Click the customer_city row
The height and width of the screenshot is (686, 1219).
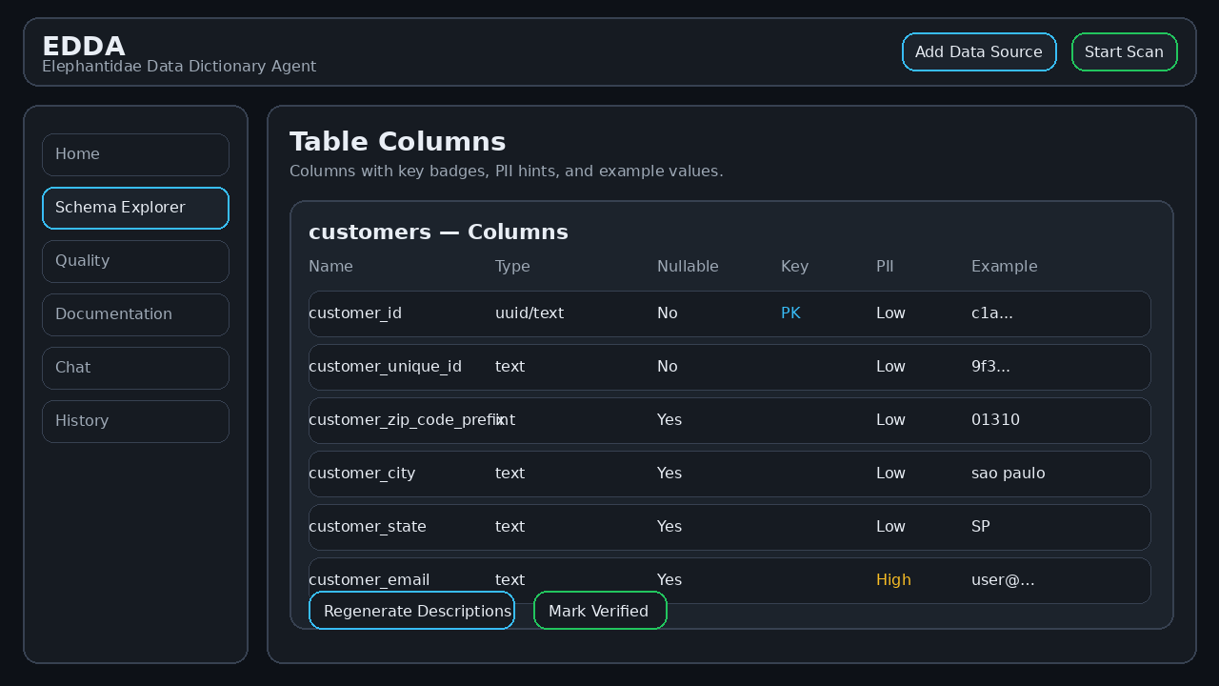click(x=729, y=474)
